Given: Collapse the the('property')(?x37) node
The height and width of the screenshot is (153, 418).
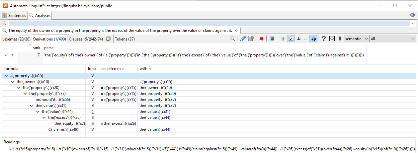Looking at the screenshot, I should (25, 94).
